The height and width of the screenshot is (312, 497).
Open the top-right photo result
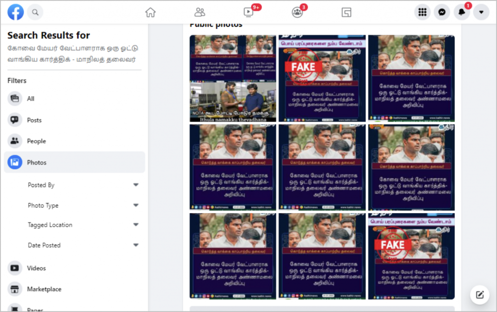point(412,78)
